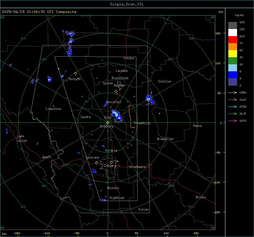Click the storm cell south of Stettler

(x=150, y=99)
